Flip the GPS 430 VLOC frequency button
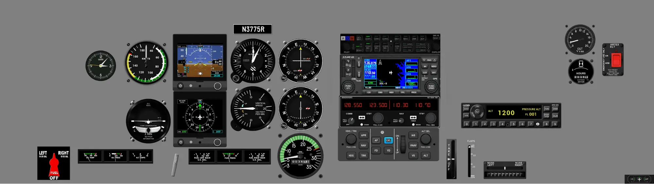654x184 pixels. pyautogui.click(x=359, y=74)
